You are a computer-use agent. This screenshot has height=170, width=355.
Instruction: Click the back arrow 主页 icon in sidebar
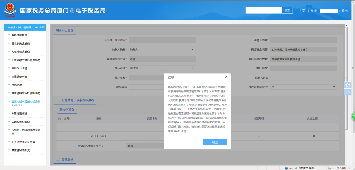coord(37,27)
